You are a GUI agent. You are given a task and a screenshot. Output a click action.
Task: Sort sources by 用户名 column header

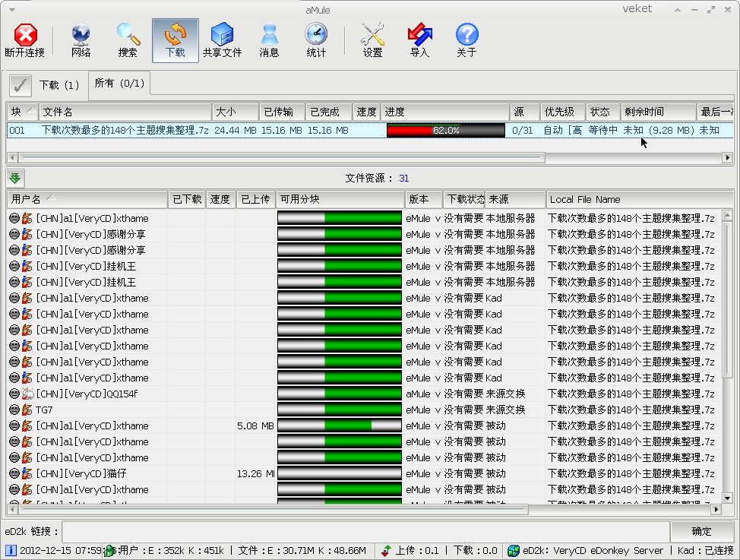88,199
